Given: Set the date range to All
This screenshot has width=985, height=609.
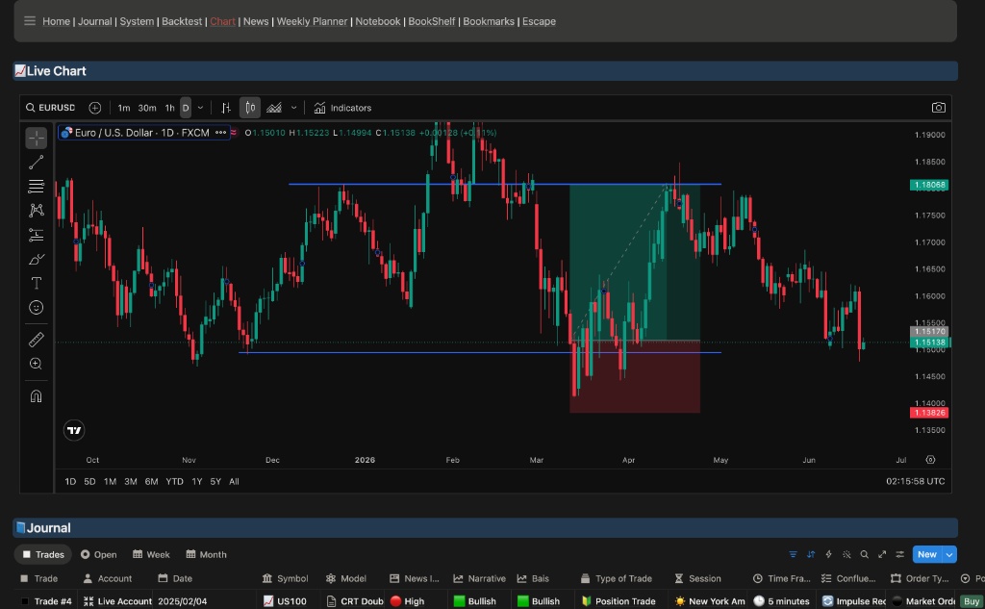Looking at the screenshot, I should (234, 481).
